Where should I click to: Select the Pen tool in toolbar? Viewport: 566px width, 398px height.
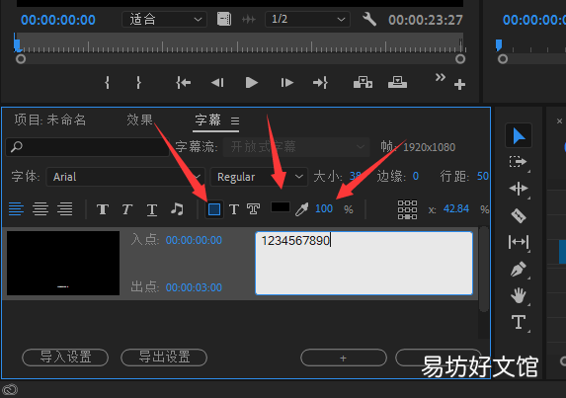click(x=519, y=270)
